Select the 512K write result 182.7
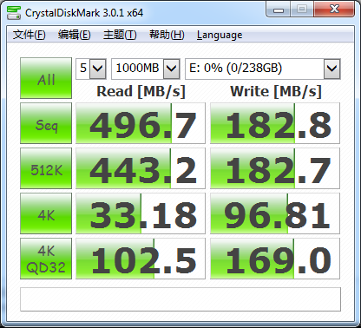361x328 pixels. click(275, 168)
